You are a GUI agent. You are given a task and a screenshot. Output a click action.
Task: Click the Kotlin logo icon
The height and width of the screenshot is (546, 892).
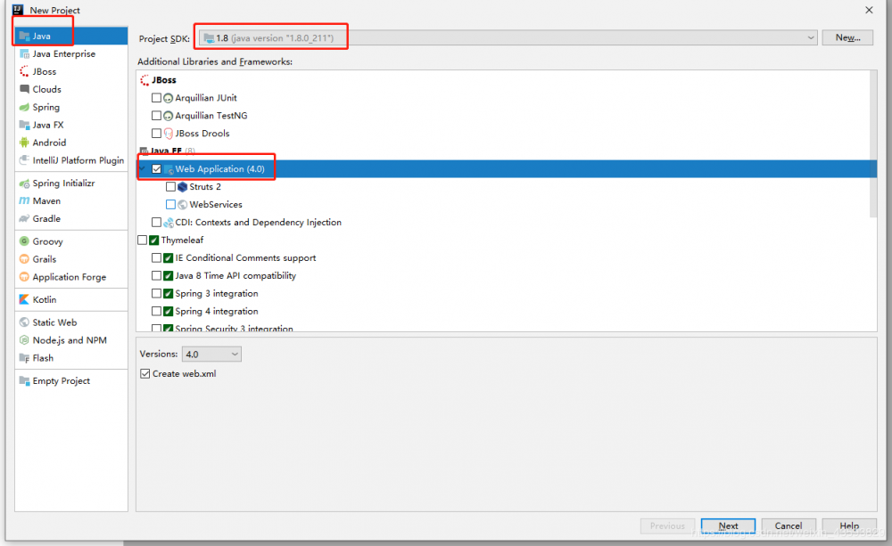(24, 299)
